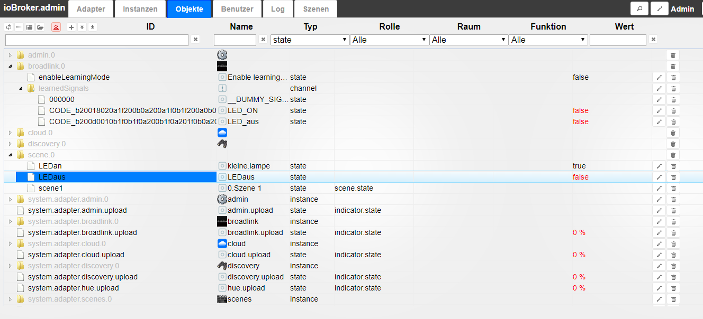
Task: Click the false value of LED_ON
Action: click(x=581, y=110)
